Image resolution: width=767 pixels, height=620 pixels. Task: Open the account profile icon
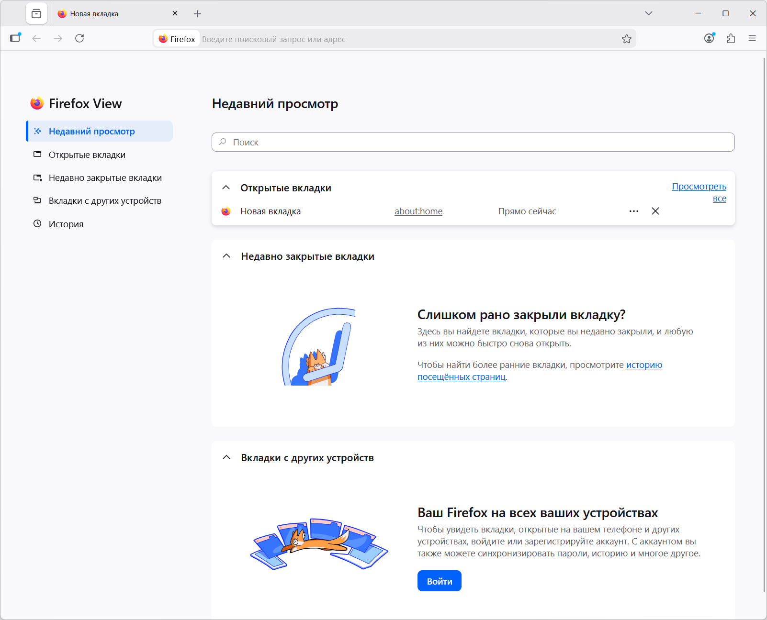709,38
